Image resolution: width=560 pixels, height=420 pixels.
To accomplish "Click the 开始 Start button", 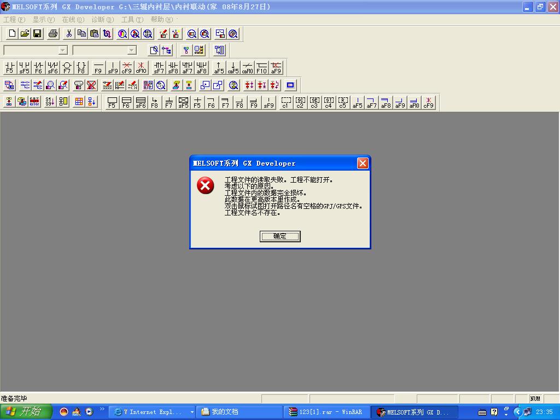I will (26, 412).
